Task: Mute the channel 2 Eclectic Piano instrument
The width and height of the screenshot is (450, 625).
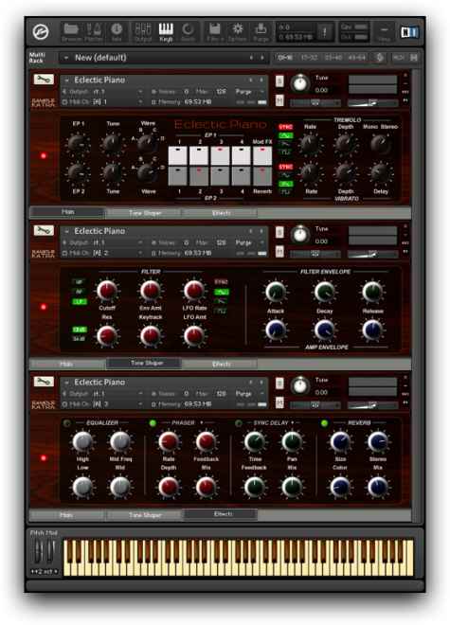Action: [x=279, y=251]
